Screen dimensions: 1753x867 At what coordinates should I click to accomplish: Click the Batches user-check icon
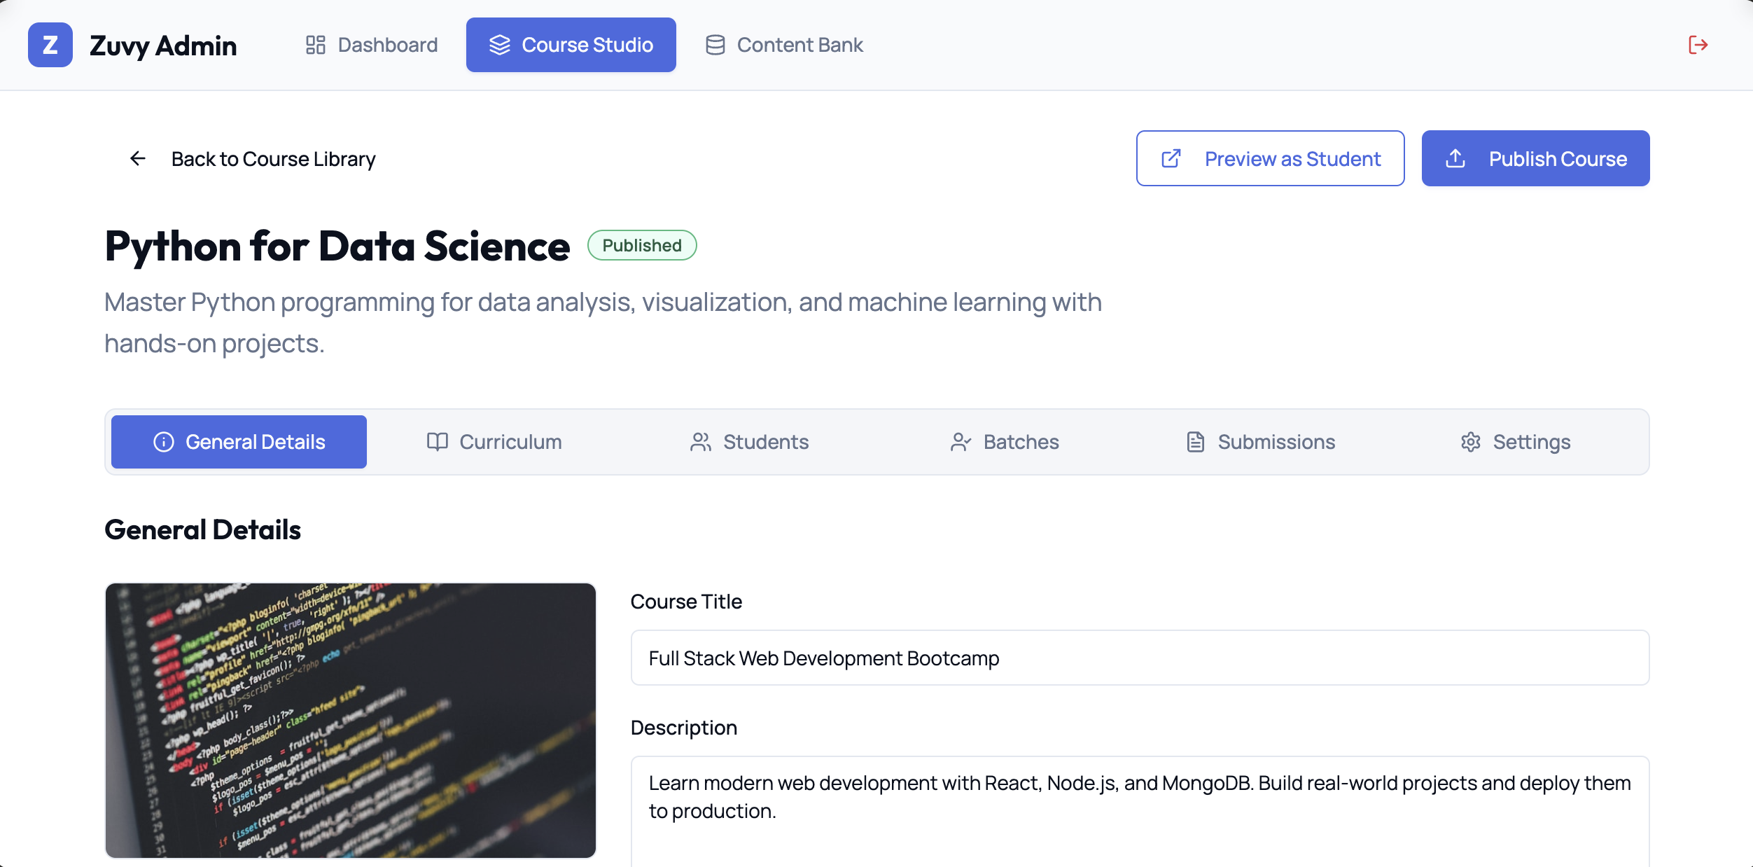[961, 442]
